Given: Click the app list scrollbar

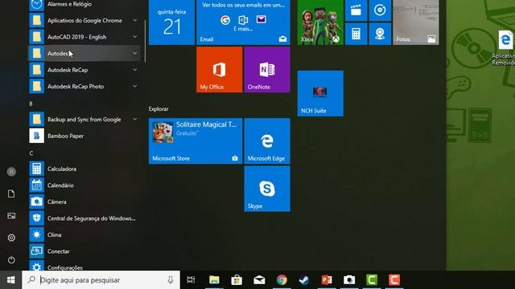Looking at the screenshot, I should click(145, 41).
